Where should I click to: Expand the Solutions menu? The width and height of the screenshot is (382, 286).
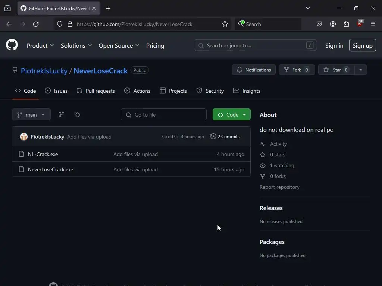(x=76, y=45)
